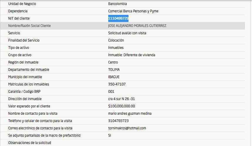Image resolution: width=252 pixels, height=146 pixels.
Task: Click contact name mario andres guzman medina
Action: pos(130,114)
